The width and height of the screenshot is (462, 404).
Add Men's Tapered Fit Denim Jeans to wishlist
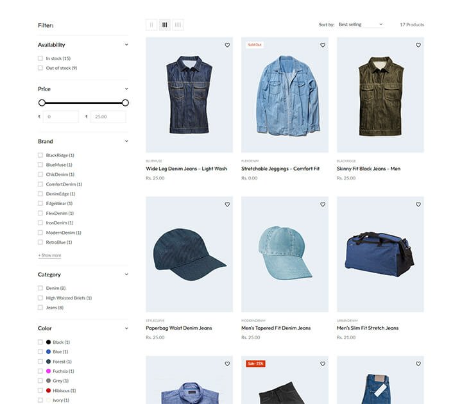(x=323, y=205)
